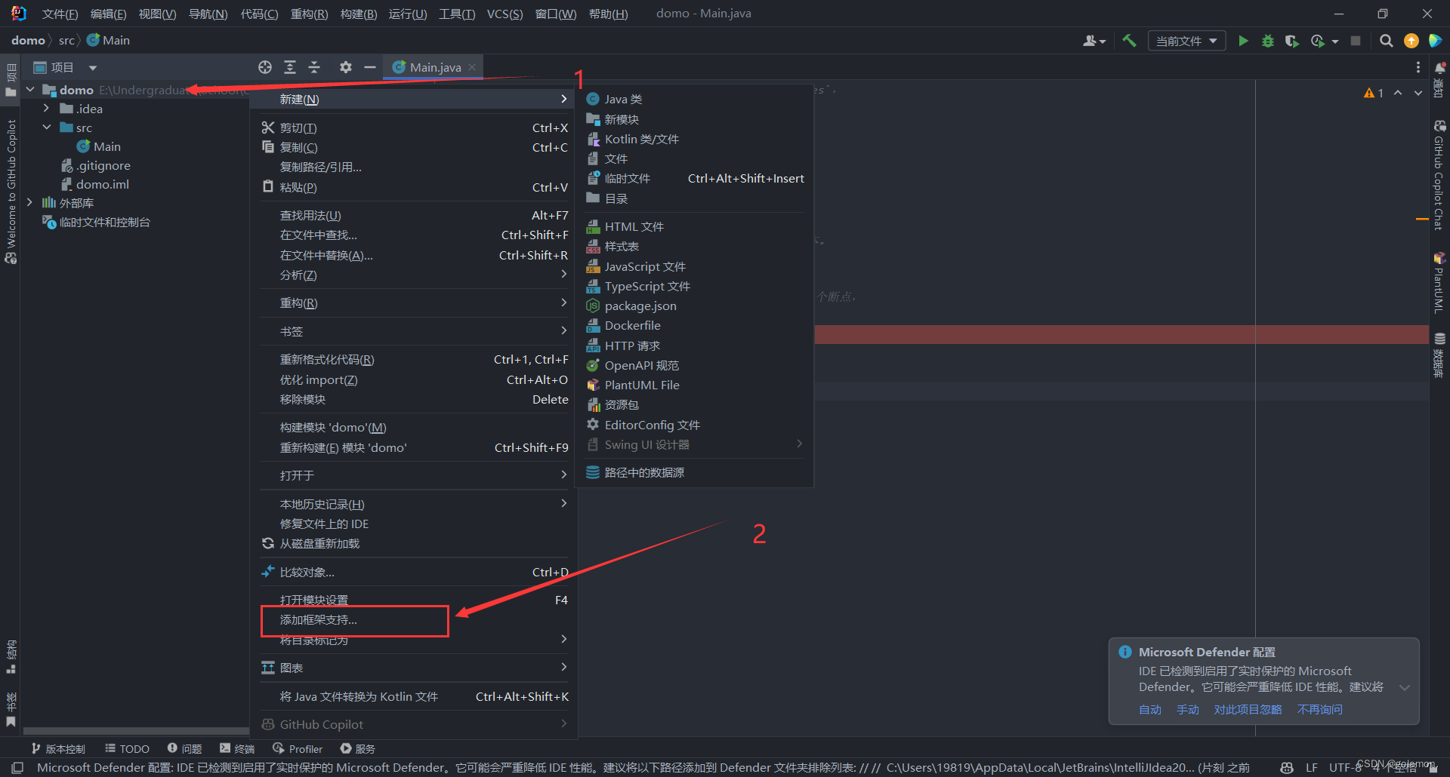Open the run configuration dropdown
The width and height of the screenshot is (1450, 777).
coord(1186,41)
